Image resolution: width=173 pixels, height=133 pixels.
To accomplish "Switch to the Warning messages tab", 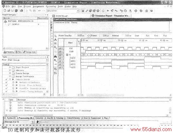I will point(60,118).
